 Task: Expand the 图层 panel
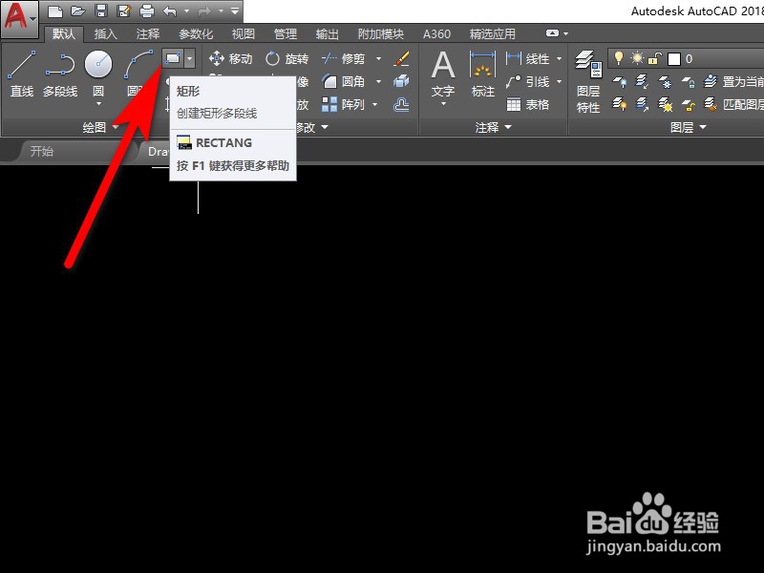[x=688, y=128]
